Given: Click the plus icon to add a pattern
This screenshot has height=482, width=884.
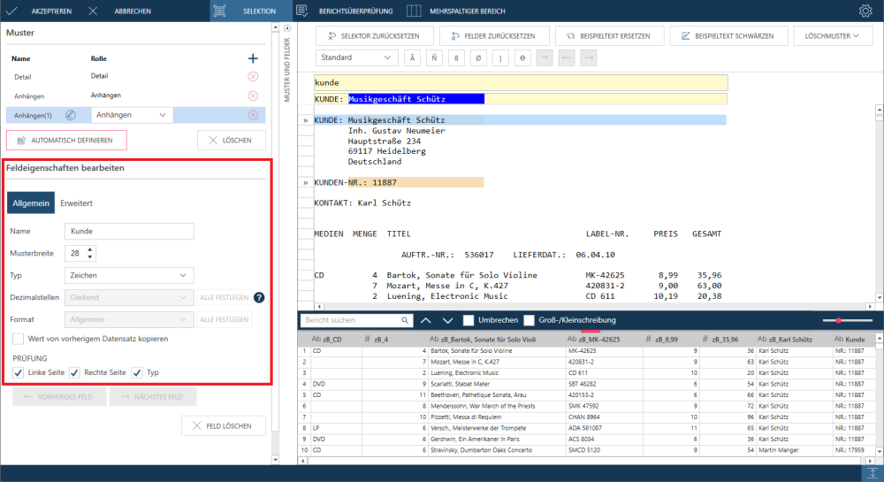Looking at the screenshot, I should point(253,58).
